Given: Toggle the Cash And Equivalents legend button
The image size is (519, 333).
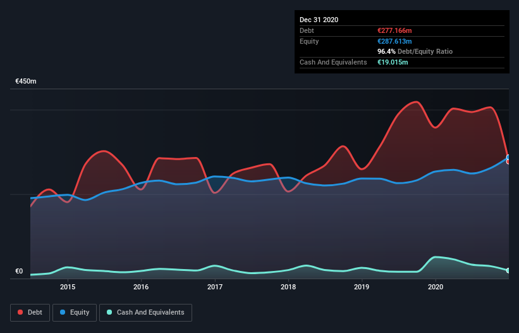Looking at the screenshot, I should 145,313.
